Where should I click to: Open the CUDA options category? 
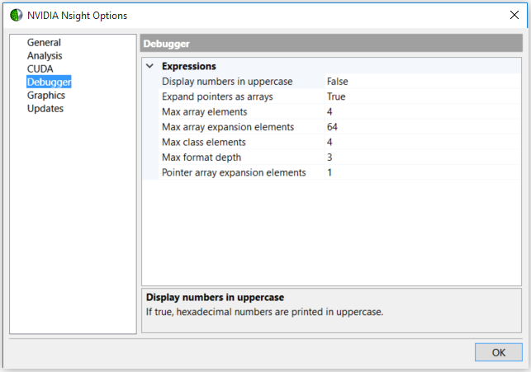pyautogui.click(x=40, y=69)
